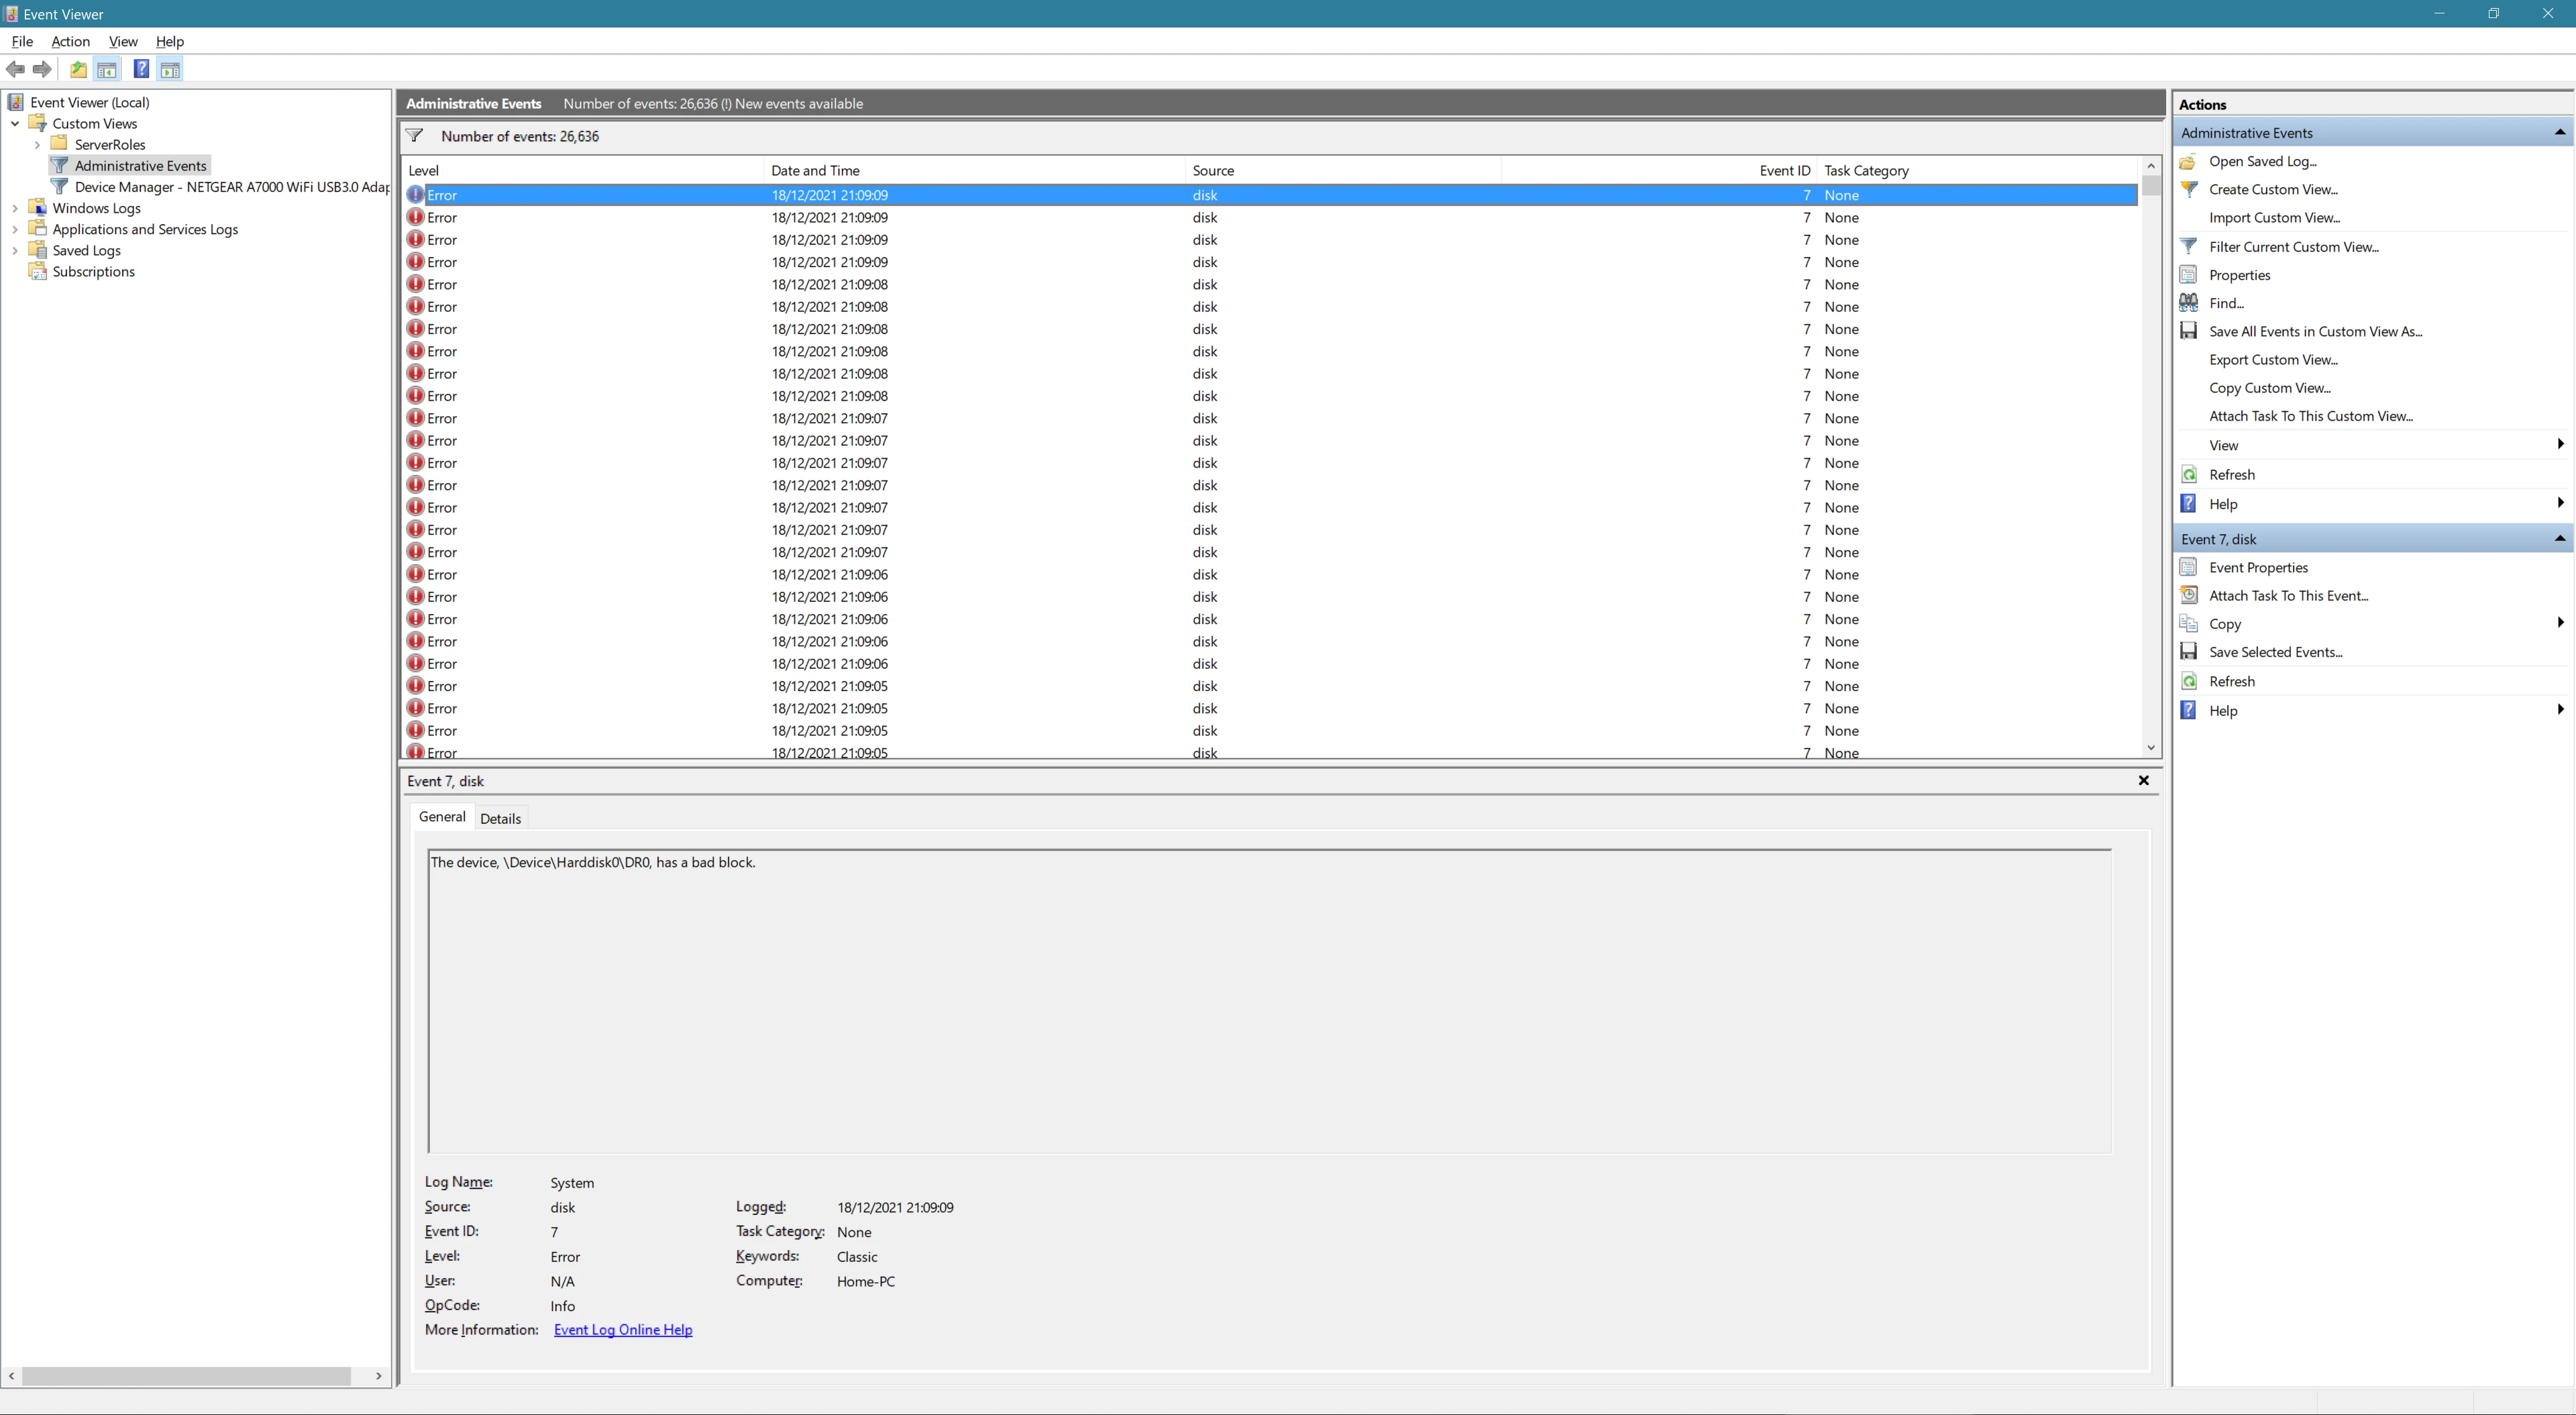2576x1415 pixels.
Task: Switch to the Details tab
Action: [x=500, y=817]
